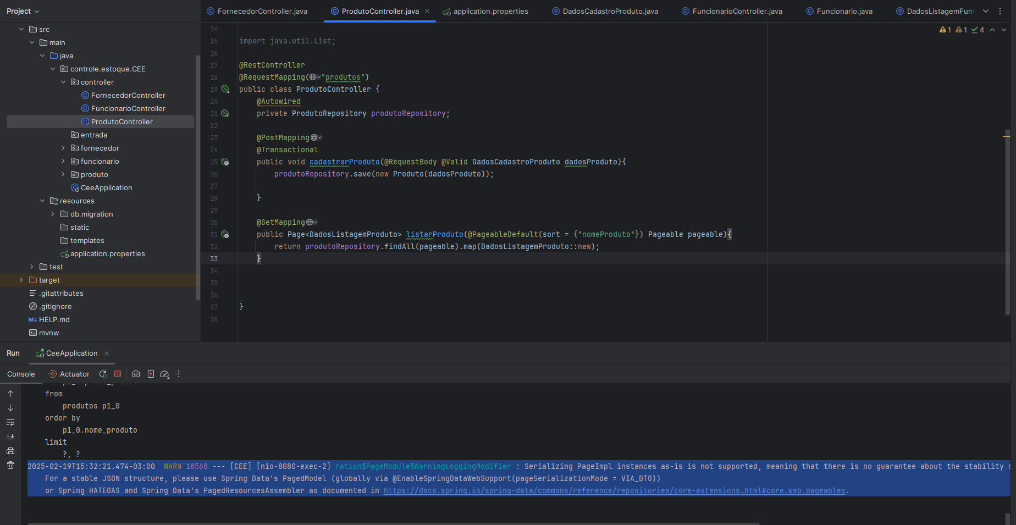
Task: Open the profiler gauge icon in Run toolbar
Action: tap(164, 374)
